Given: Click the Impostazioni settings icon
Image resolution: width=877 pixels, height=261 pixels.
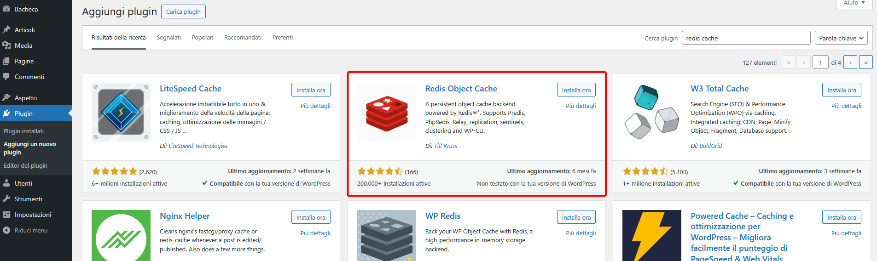Looking at the screenshot, I should tap(6, 215).
